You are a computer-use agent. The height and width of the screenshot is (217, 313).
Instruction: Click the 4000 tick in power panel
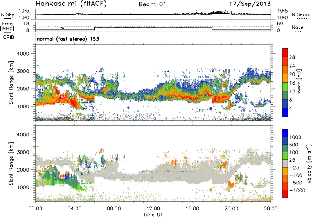point(23,54)
